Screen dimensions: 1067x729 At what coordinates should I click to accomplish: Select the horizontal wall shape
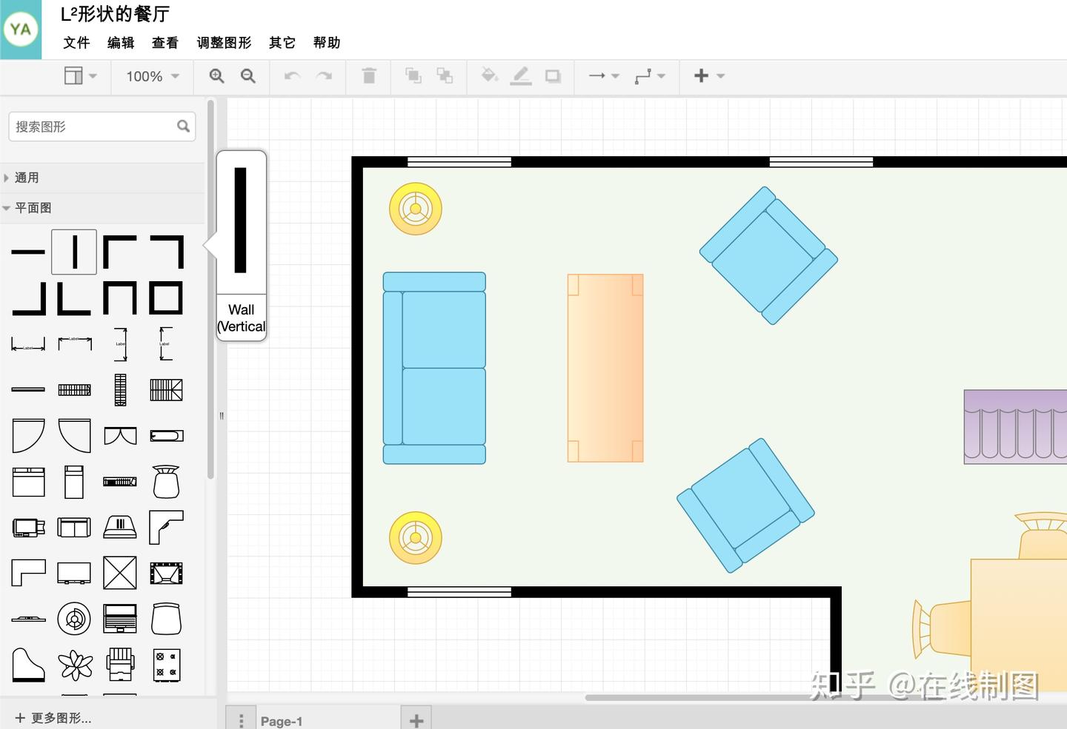28,252
